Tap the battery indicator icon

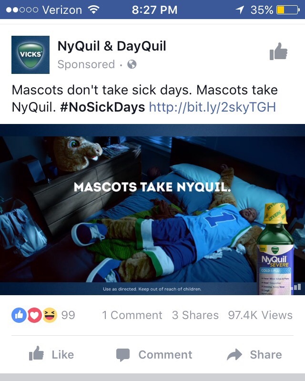pyautogui.click(x=288, y=10)
